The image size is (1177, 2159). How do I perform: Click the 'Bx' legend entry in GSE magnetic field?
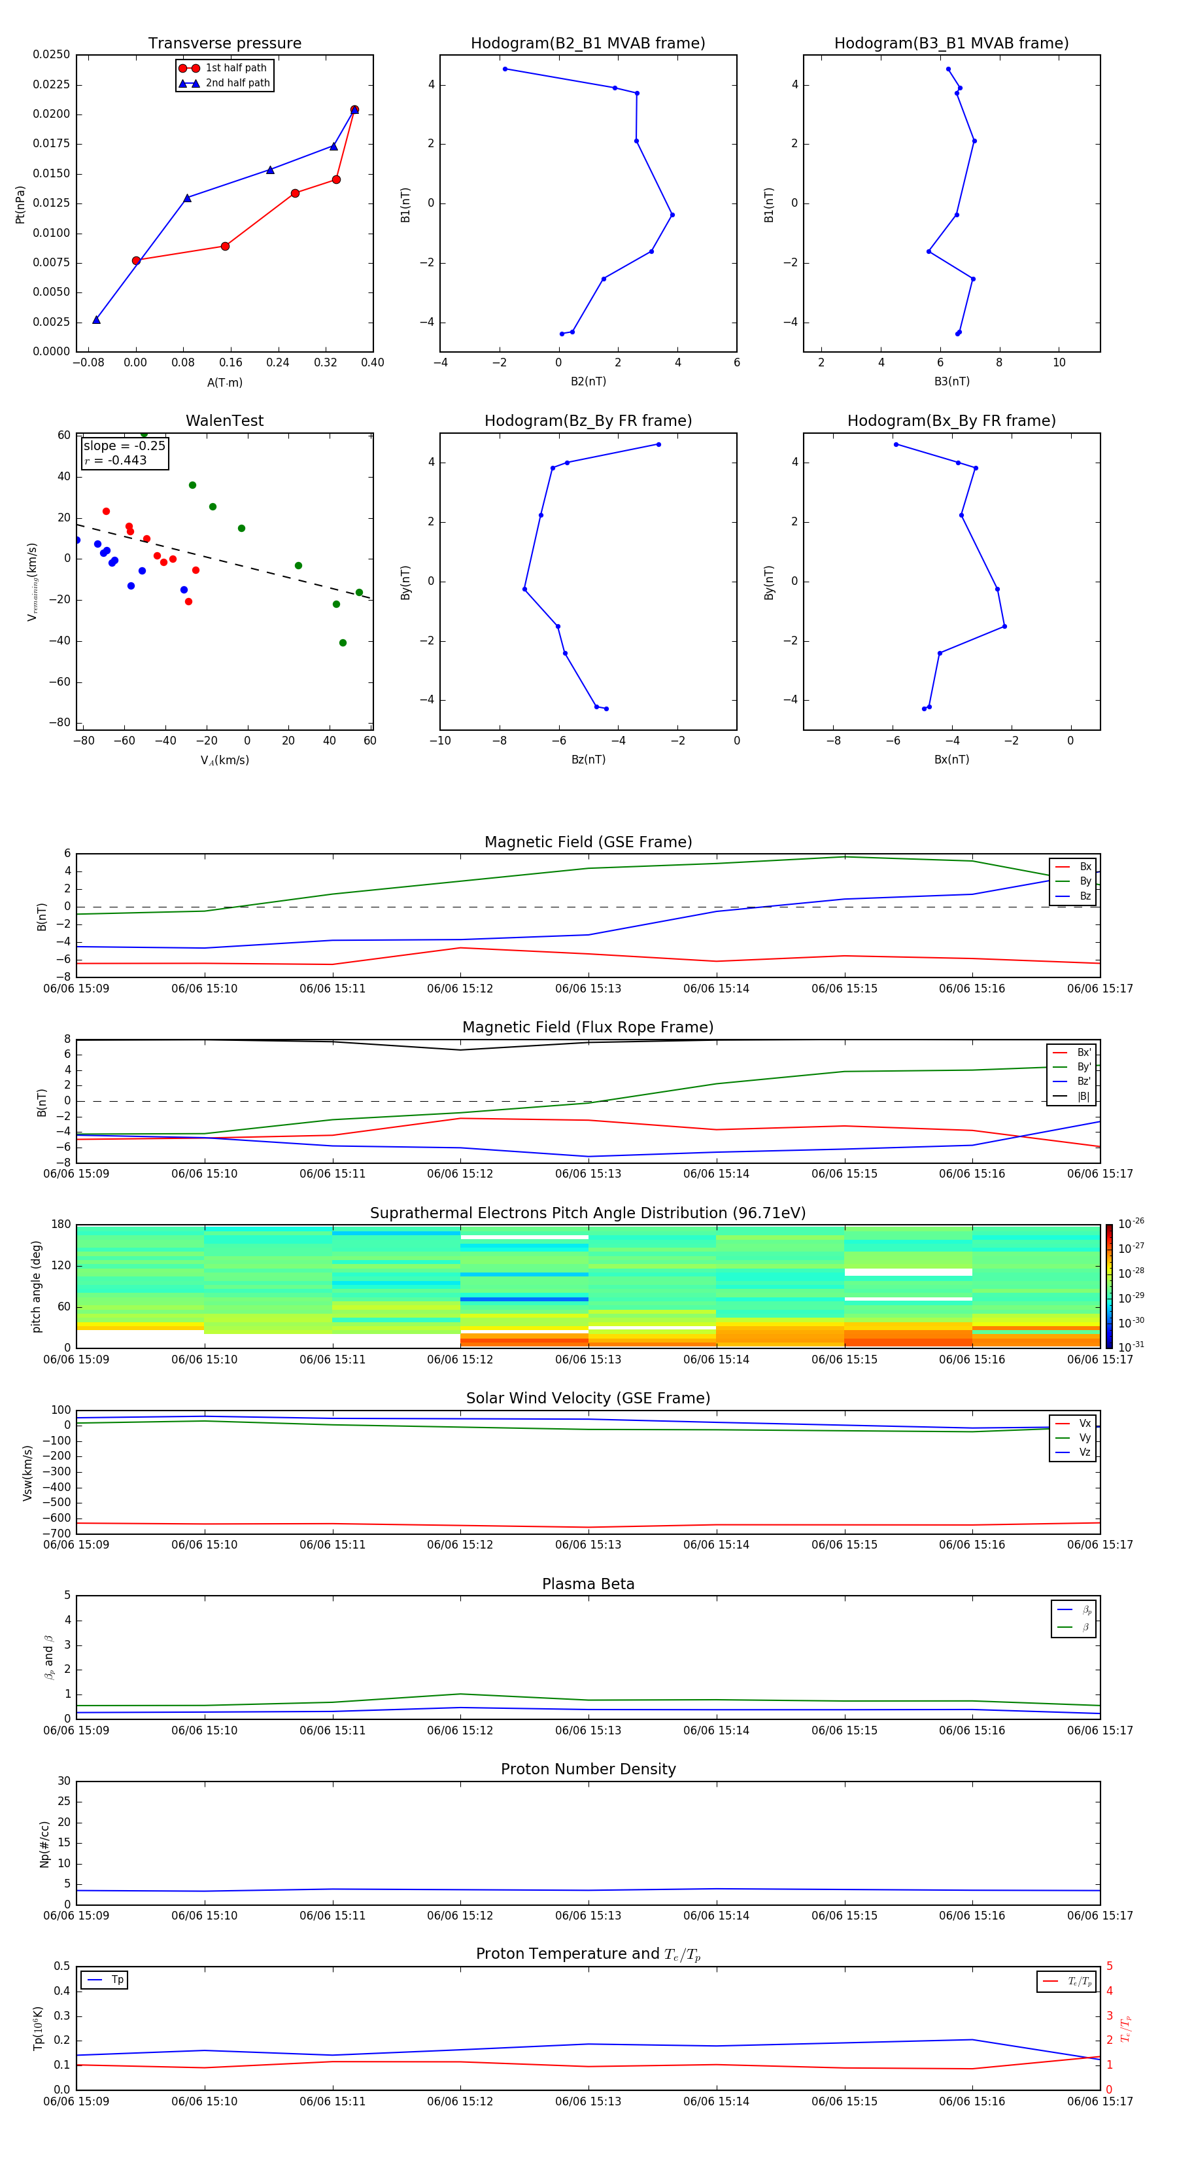(x=1073, y=867)
